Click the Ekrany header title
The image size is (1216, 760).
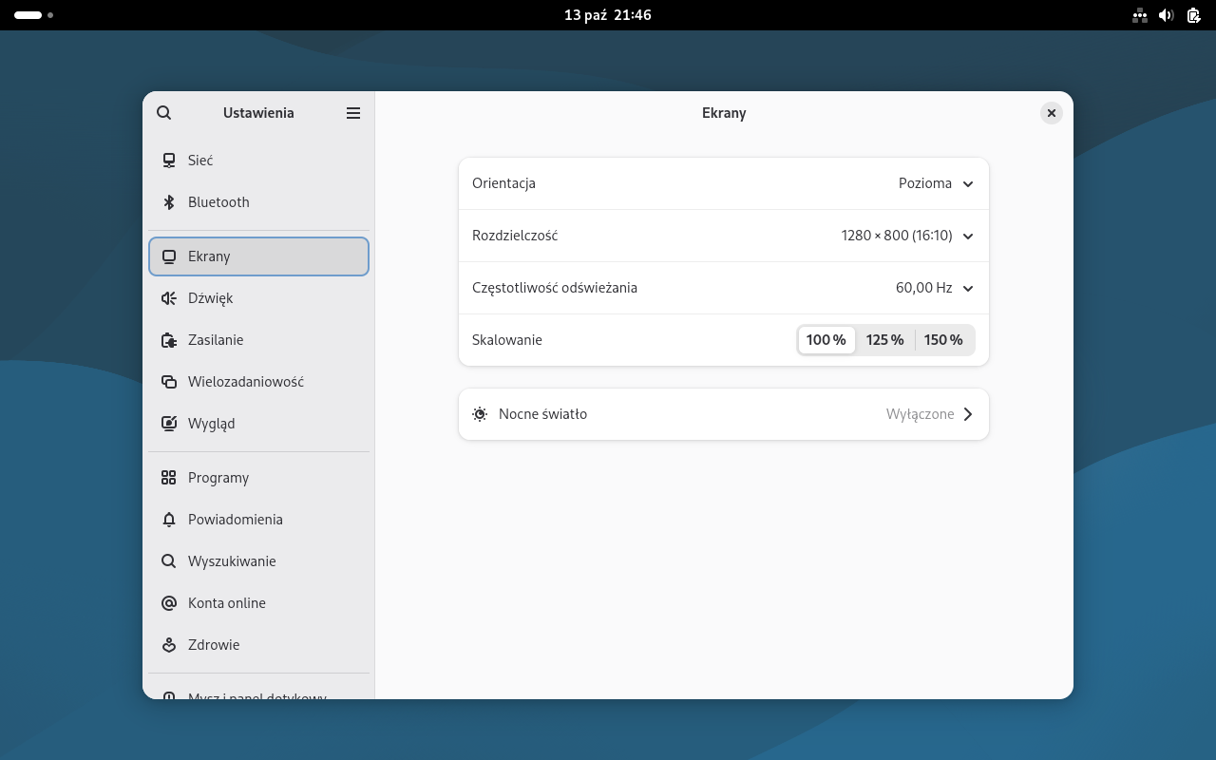click(724, 113)
